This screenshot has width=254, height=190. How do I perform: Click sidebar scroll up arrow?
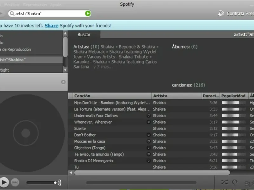click(x=65, y=33)
